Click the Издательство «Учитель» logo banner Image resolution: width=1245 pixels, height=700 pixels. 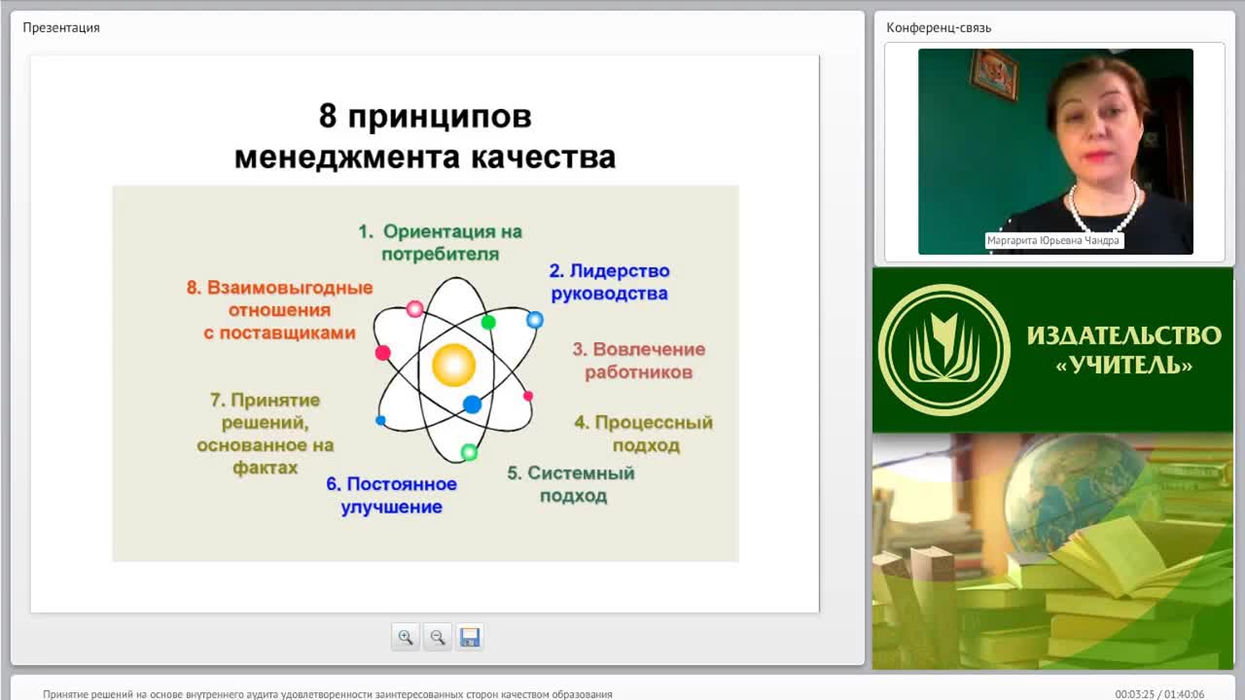click(1052, 350)
